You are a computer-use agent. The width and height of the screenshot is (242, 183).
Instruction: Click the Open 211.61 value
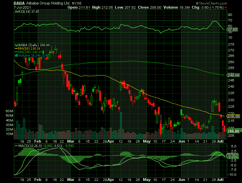click(79, 7)
